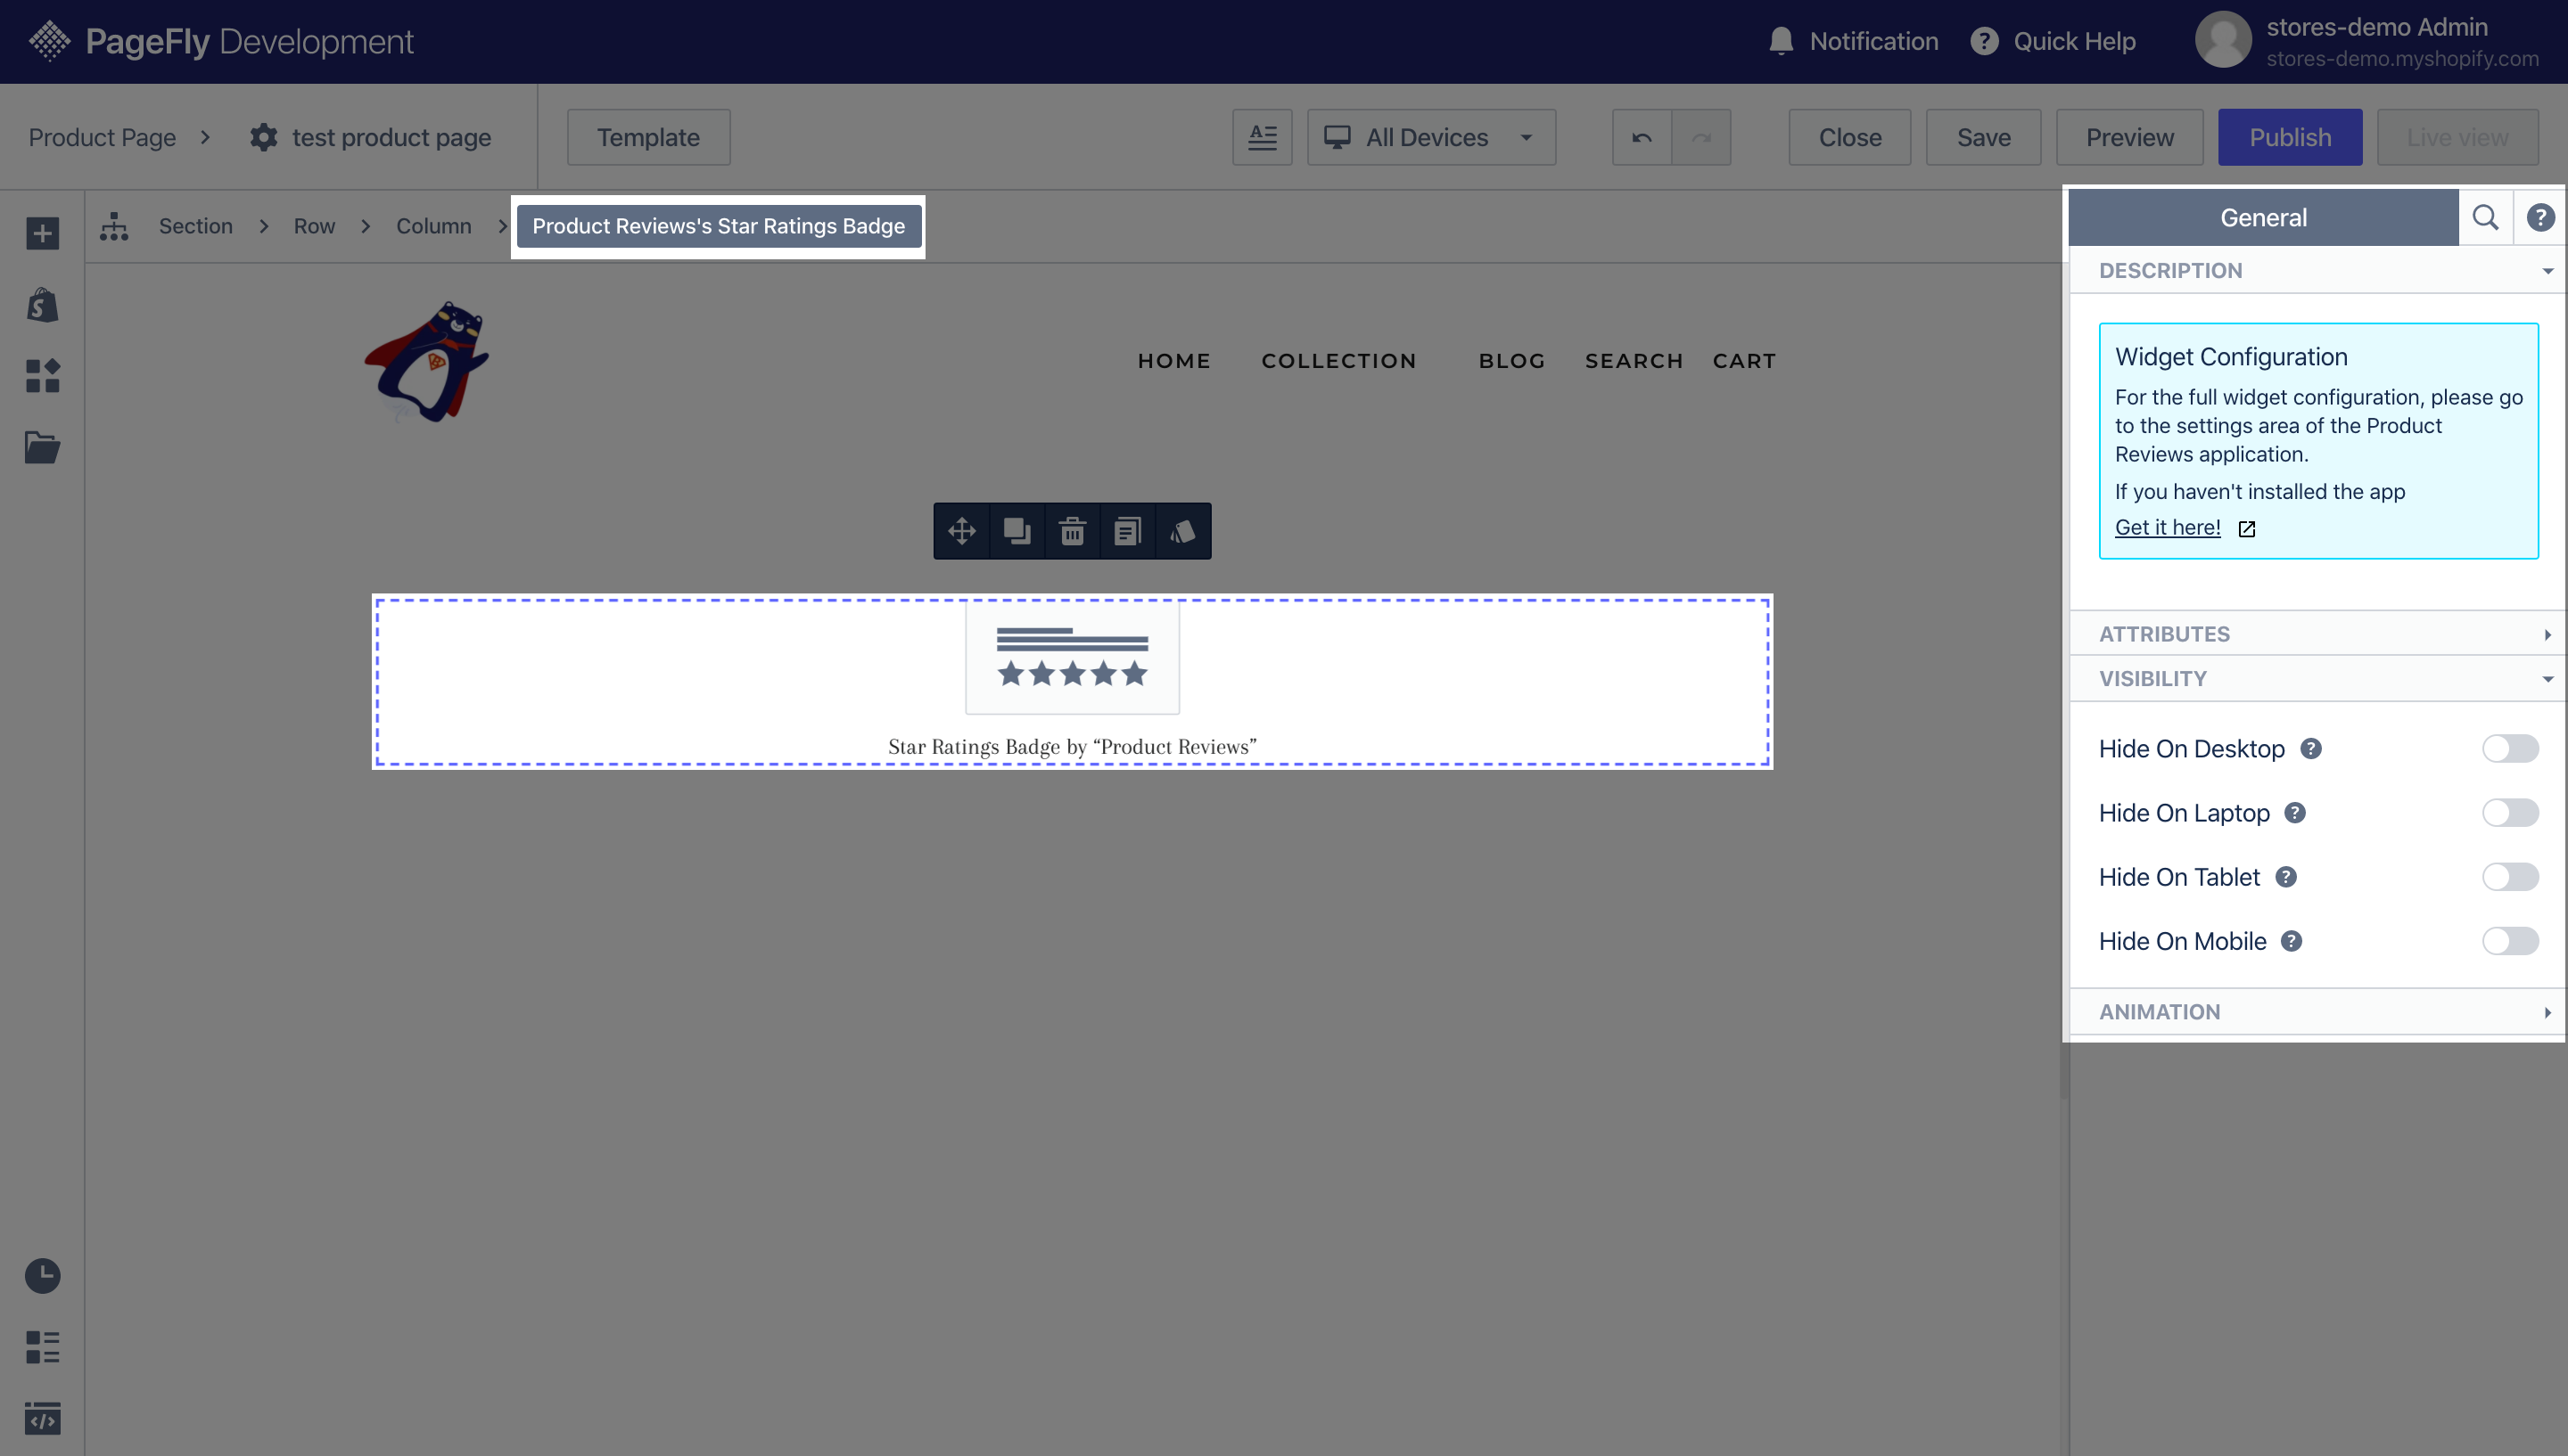Click help icon beside Hide On Tablet
This screenshot has height=1456, width=2568.
pyautogui.click(x=2286, y=876)
